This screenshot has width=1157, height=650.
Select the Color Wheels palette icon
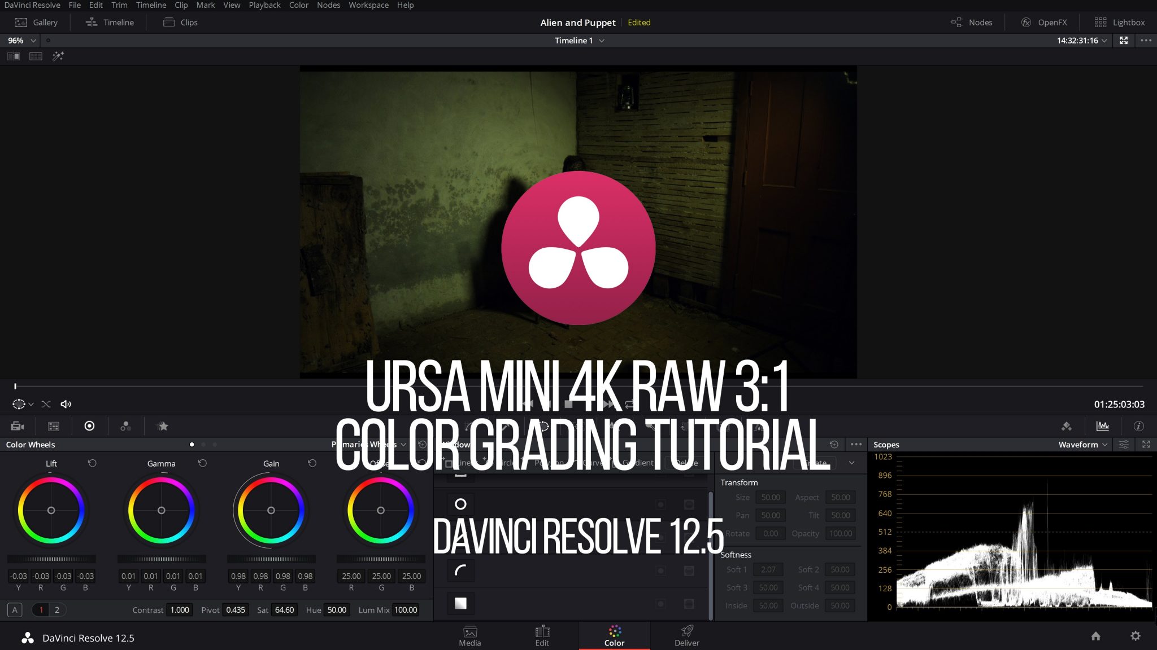click(89, 426)
